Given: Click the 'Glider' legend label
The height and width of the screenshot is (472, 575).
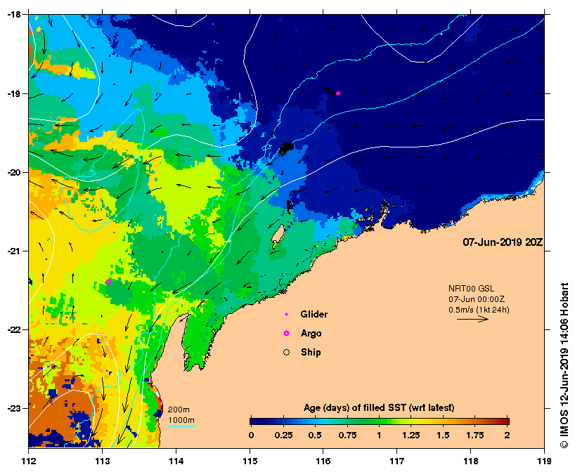Looking at the screenshot, I should (314, 315).
